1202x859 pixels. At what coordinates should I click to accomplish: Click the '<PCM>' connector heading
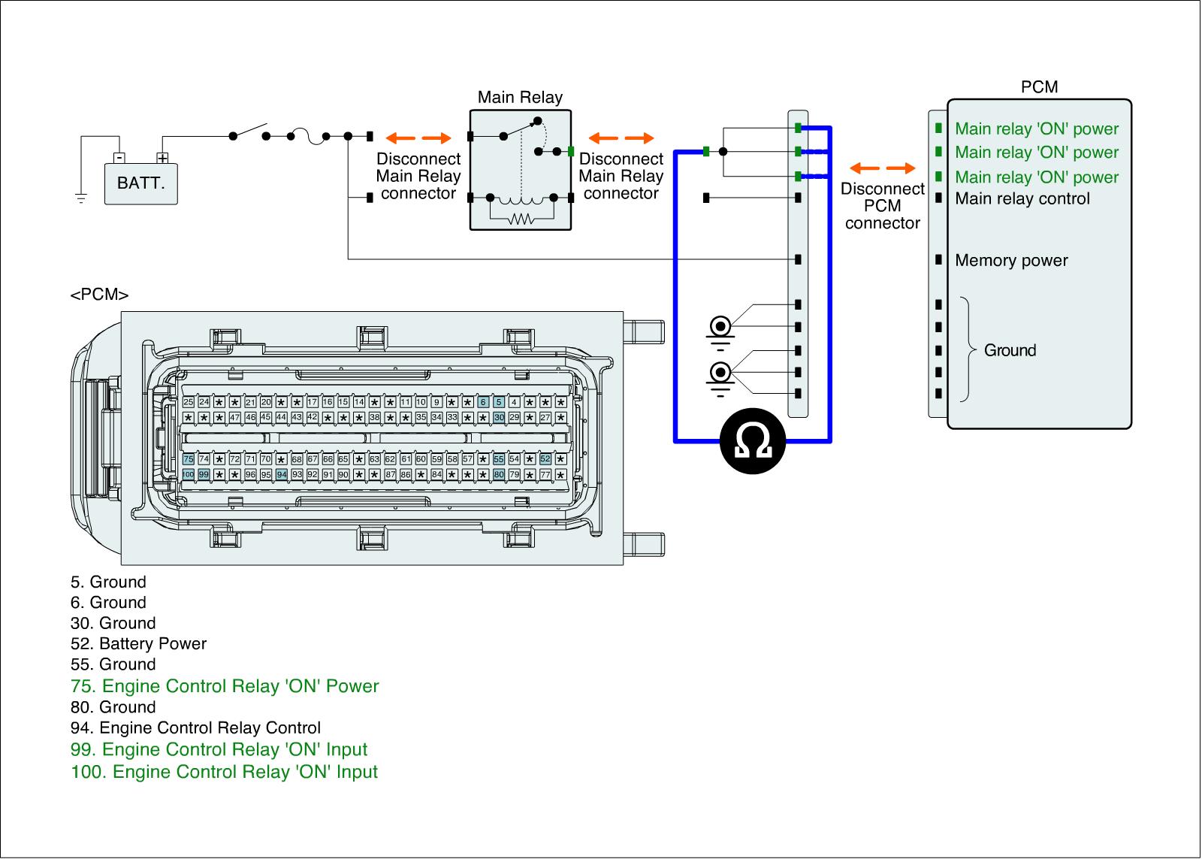[99, 295]
